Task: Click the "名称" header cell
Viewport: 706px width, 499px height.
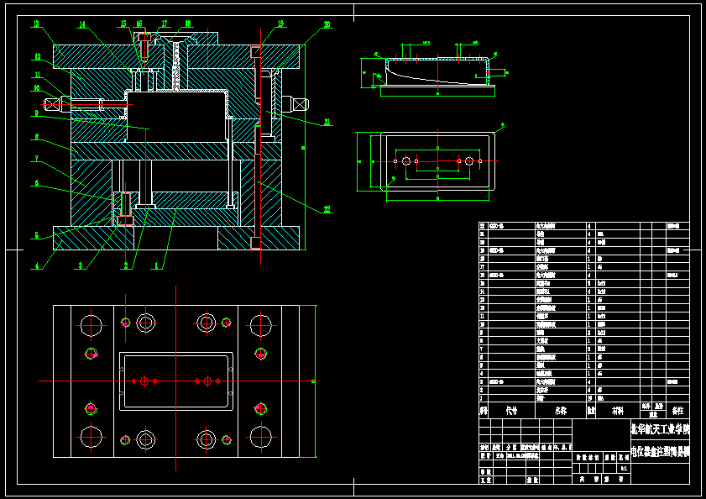Action: 561,411
